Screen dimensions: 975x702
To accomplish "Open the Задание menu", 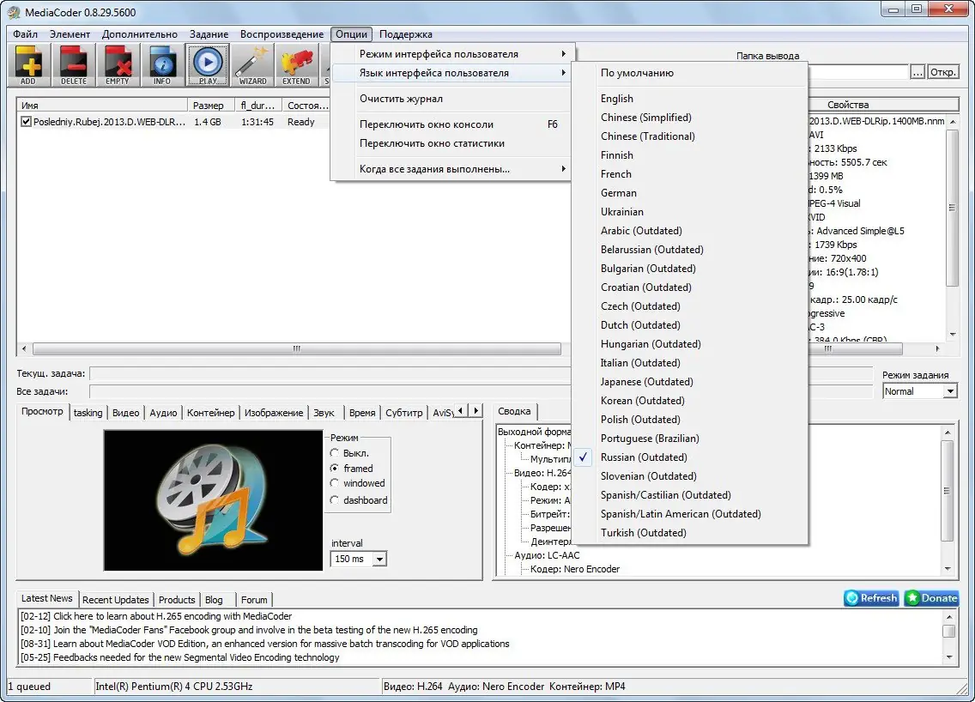I will 209,34.
